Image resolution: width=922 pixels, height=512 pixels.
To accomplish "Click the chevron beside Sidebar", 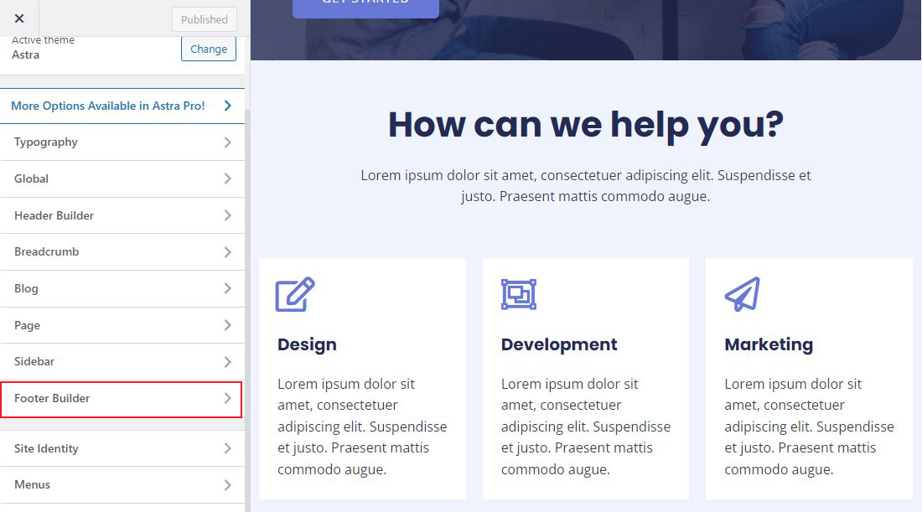I will 227,361.
